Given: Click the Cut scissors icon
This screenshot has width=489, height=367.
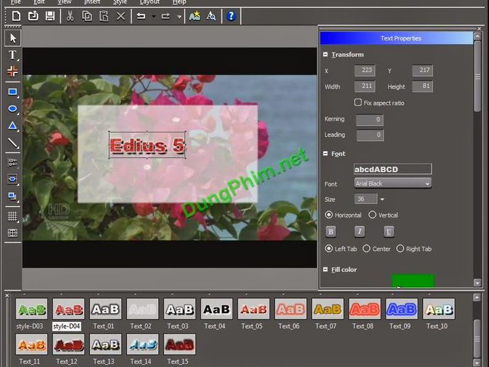Looking at the screenshot, I should point(70,16).
